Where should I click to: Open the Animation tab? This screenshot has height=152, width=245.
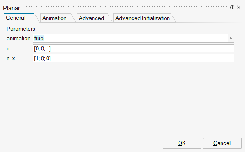[x=54, y=18]
